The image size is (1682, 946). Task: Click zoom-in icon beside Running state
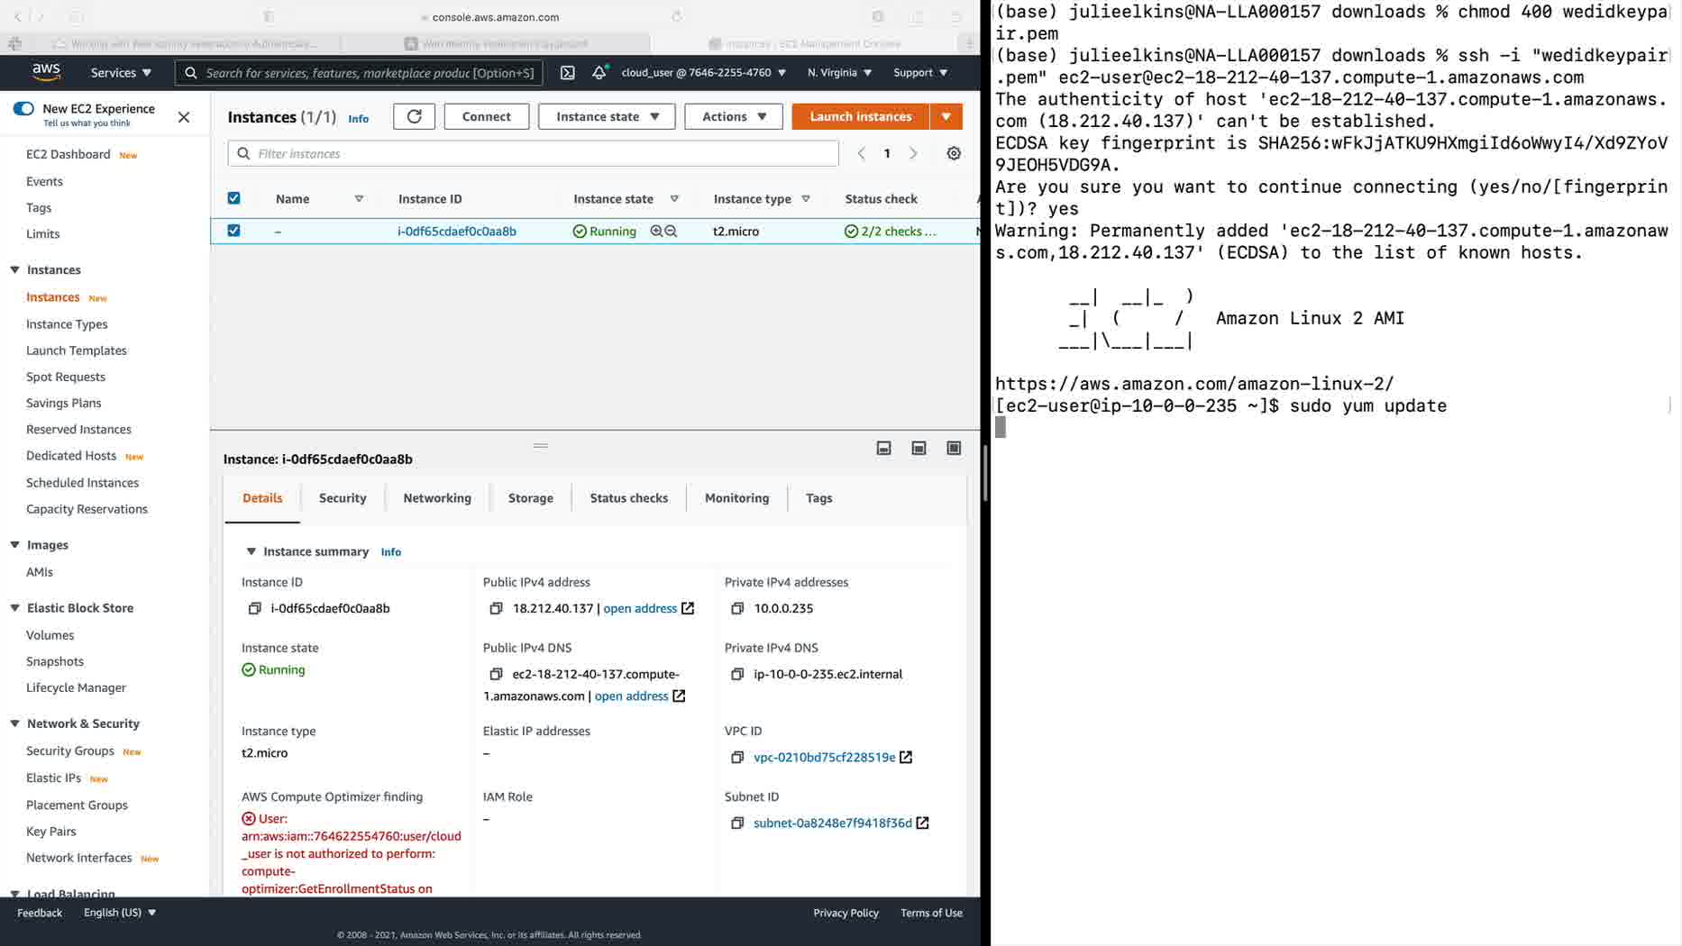tap(656, 232)
